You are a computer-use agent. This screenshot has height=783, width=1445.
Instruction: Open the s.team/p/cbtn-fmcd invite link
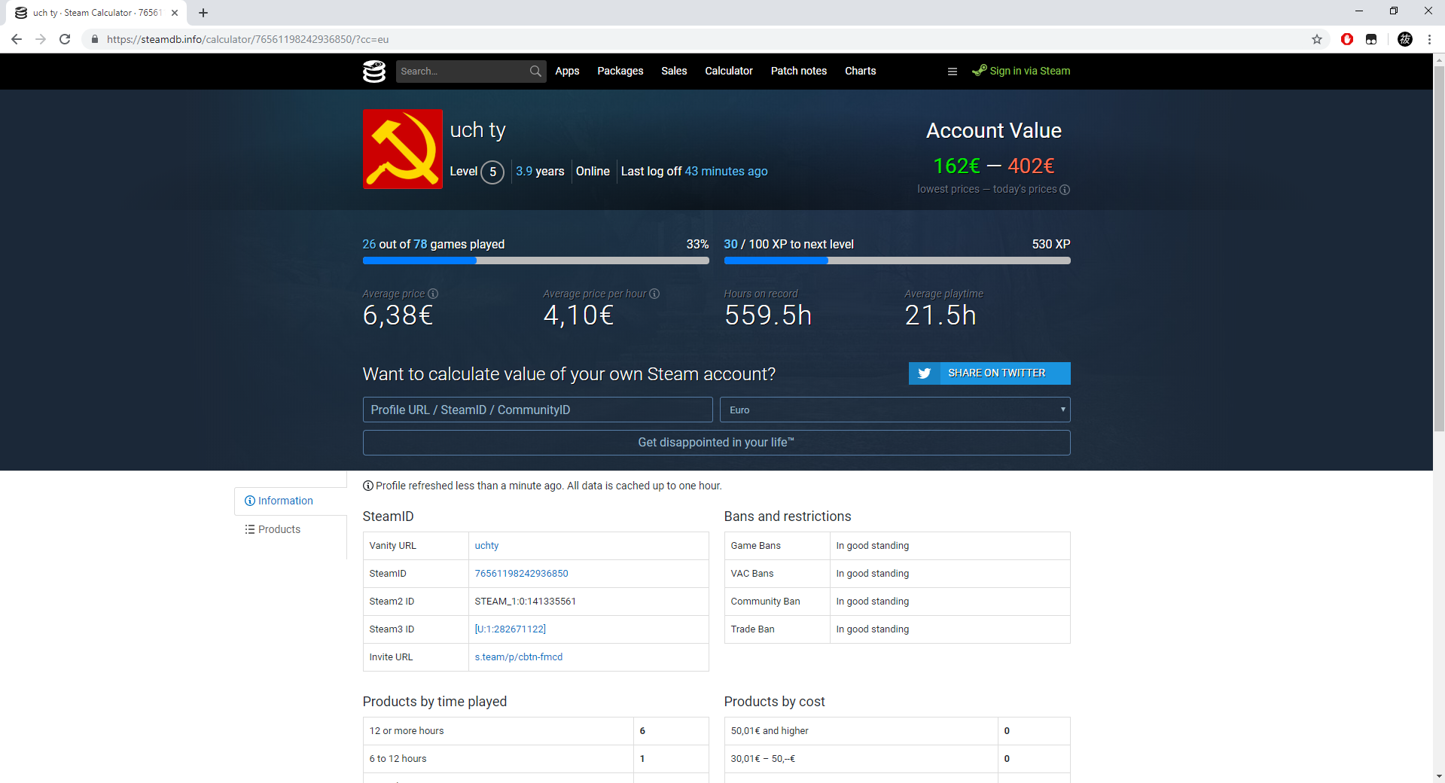pyautogui.click(x=519, y=657)
